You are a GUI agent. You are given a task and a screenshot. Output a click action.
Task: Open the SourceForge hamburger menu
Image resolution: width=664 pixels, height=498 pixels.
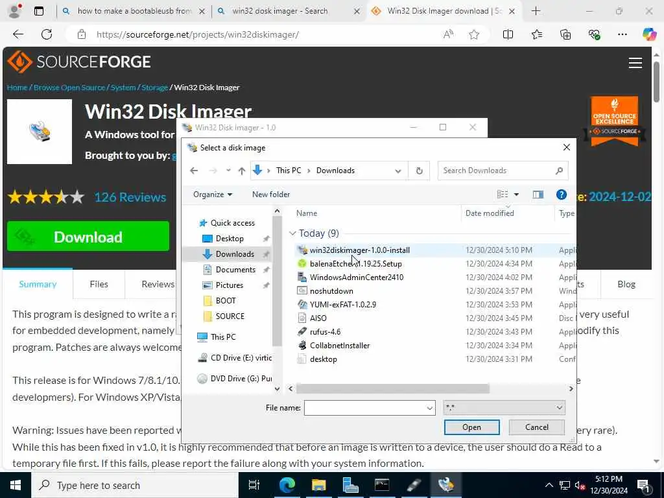(x=635, y=63)
